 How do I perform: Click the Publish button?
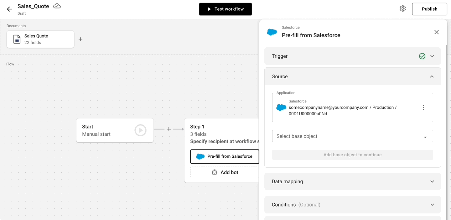click(x=429, y=9)
